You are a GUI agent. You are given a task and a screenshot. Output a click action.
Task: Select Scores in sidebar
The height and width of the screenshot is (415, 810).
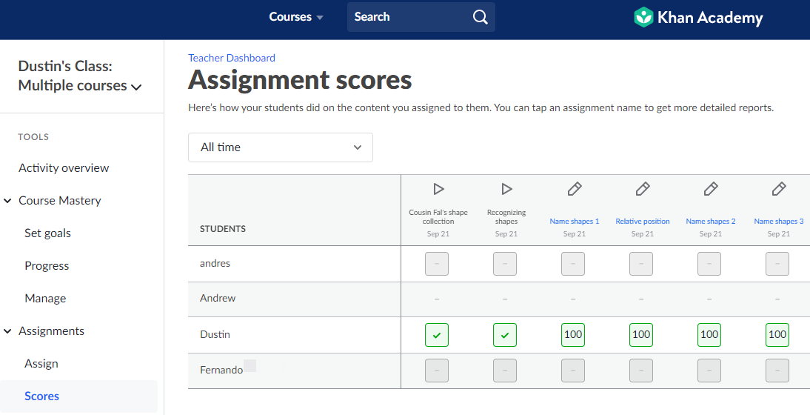78,396
